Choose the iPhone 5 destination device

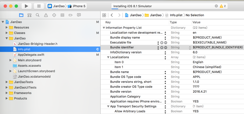click(77, 6)
